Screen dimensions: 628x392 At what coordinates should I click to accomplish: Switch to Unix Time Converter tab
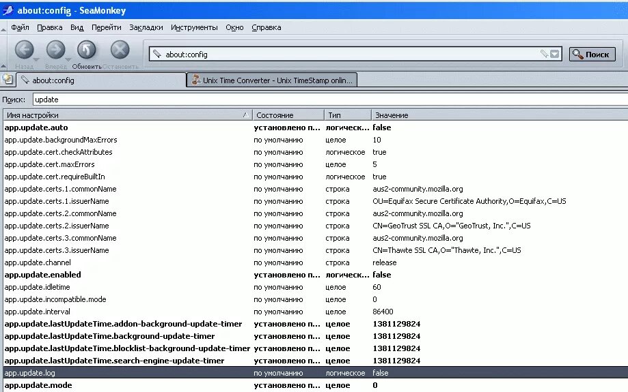coord(272,80)
